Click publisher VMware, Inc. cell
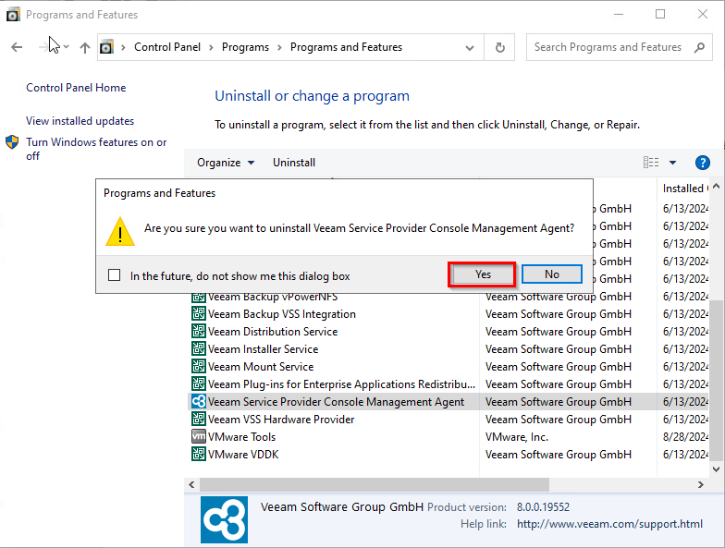 (x=517, y=437)
